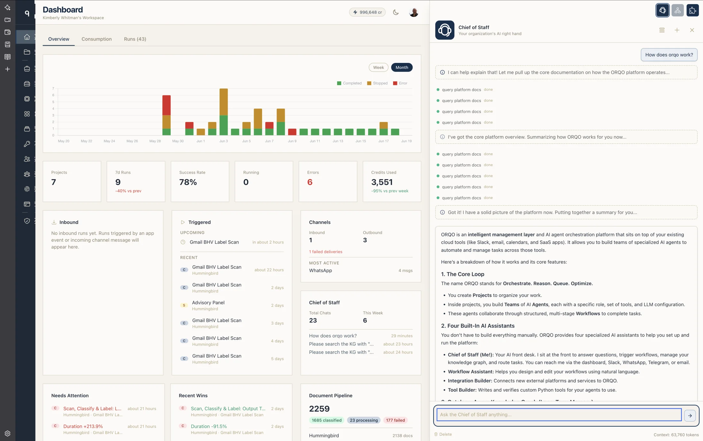Select the Workflow Assistant hierarchy icon button
This screenshot has width=703, height=441.
point(677,11)
